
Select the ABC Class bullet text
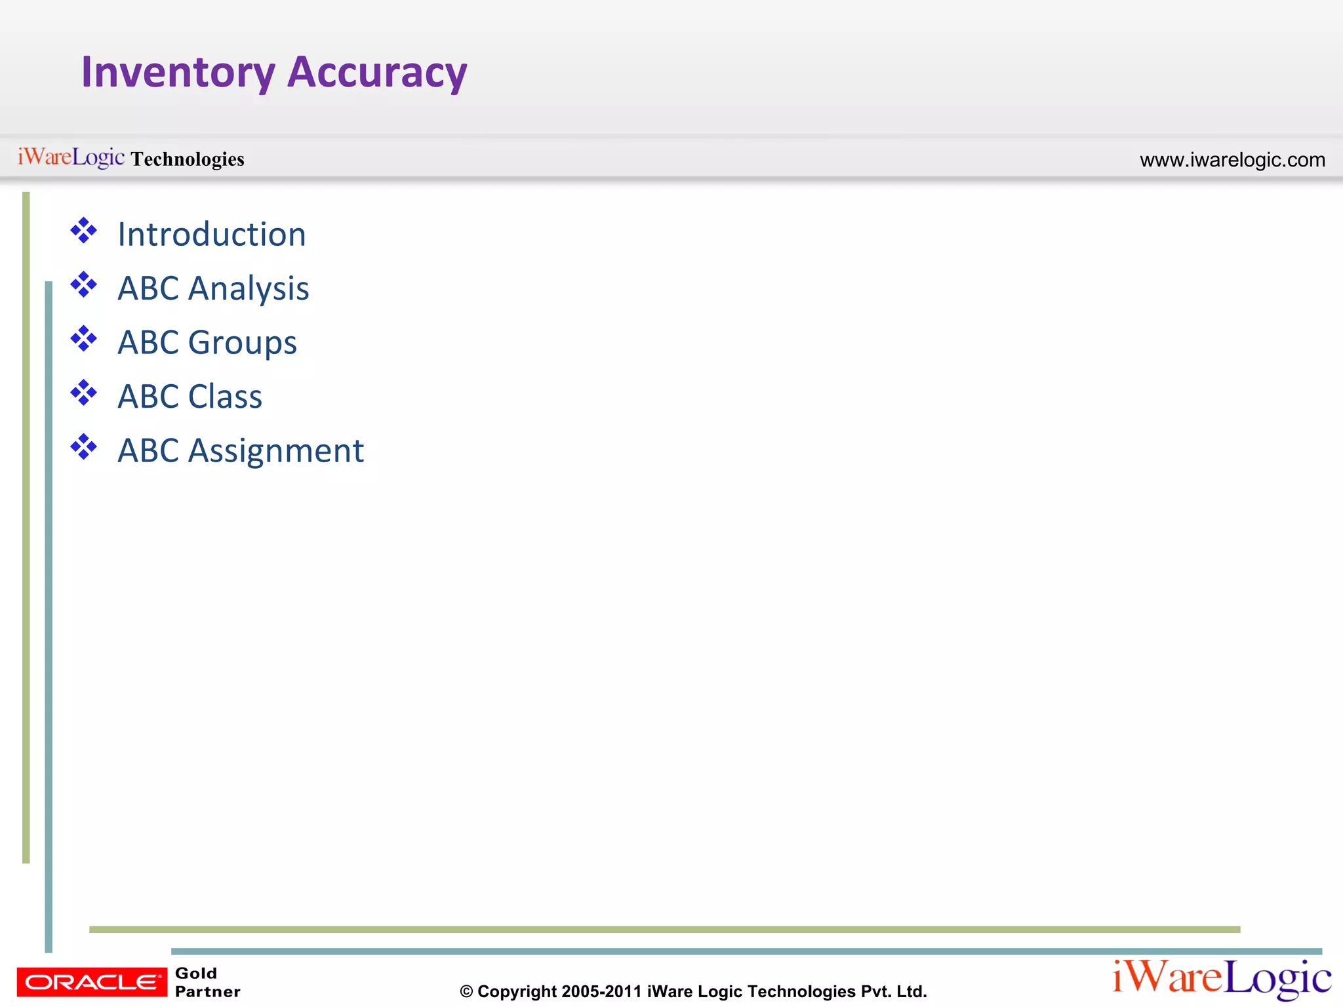point(190,396)
